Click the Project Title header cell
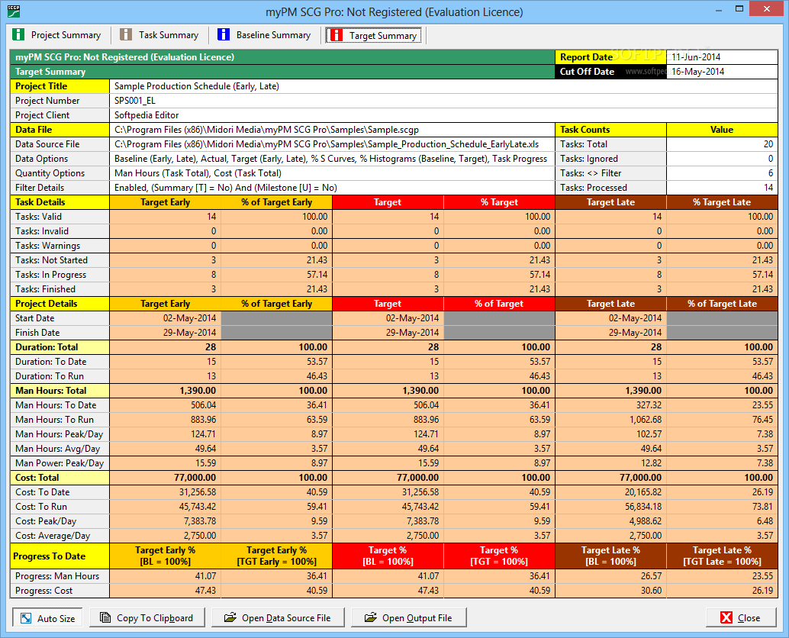The width and height of the screenshot is (789, 638). click(60, 86)
